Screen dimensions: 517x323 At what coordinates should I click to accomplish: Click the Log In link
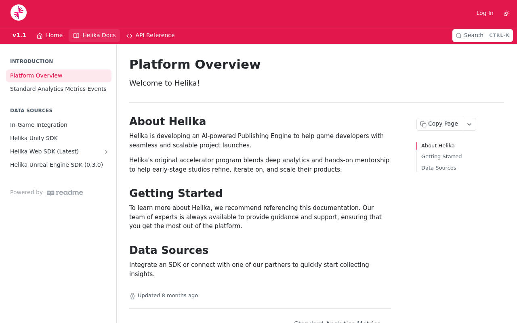click(x=485, y=13)
